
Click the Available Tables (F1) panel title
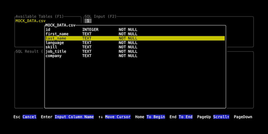pos(40,16)
